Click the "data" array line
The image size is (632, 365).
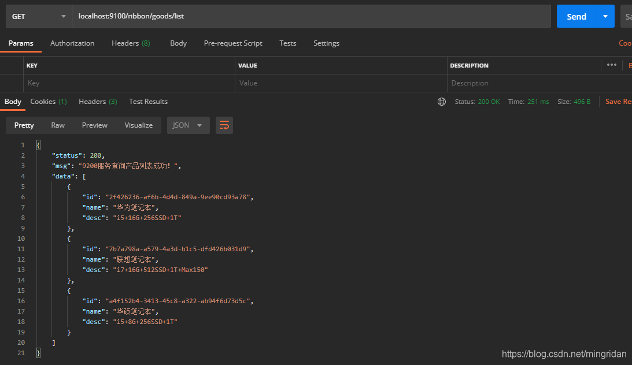69,177
